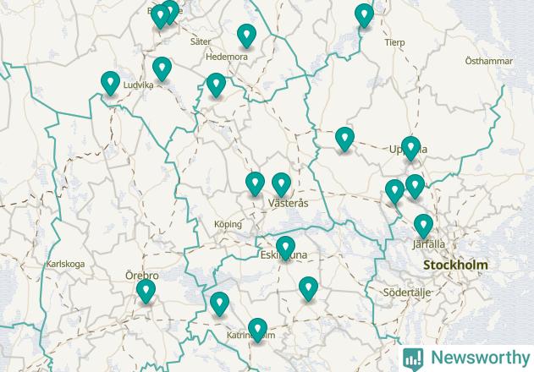Select the pin on Katrineholm
Screen dimensions: 534x372
click(x=257, y=330)
